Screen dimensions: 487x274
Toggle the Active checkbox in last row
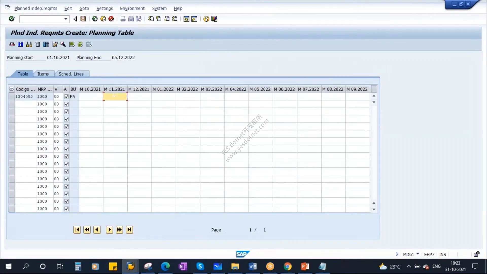(66, 209)
